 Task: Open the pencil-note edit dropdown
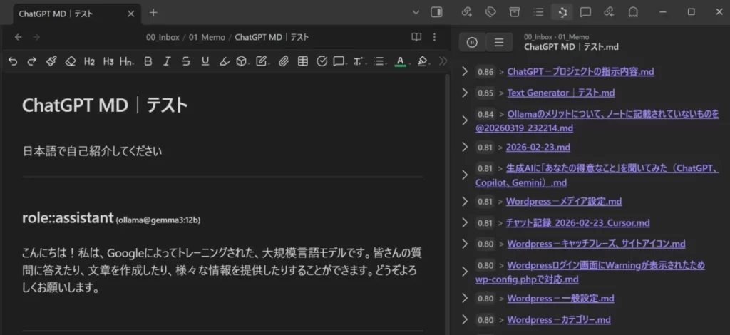pos(262,61)
